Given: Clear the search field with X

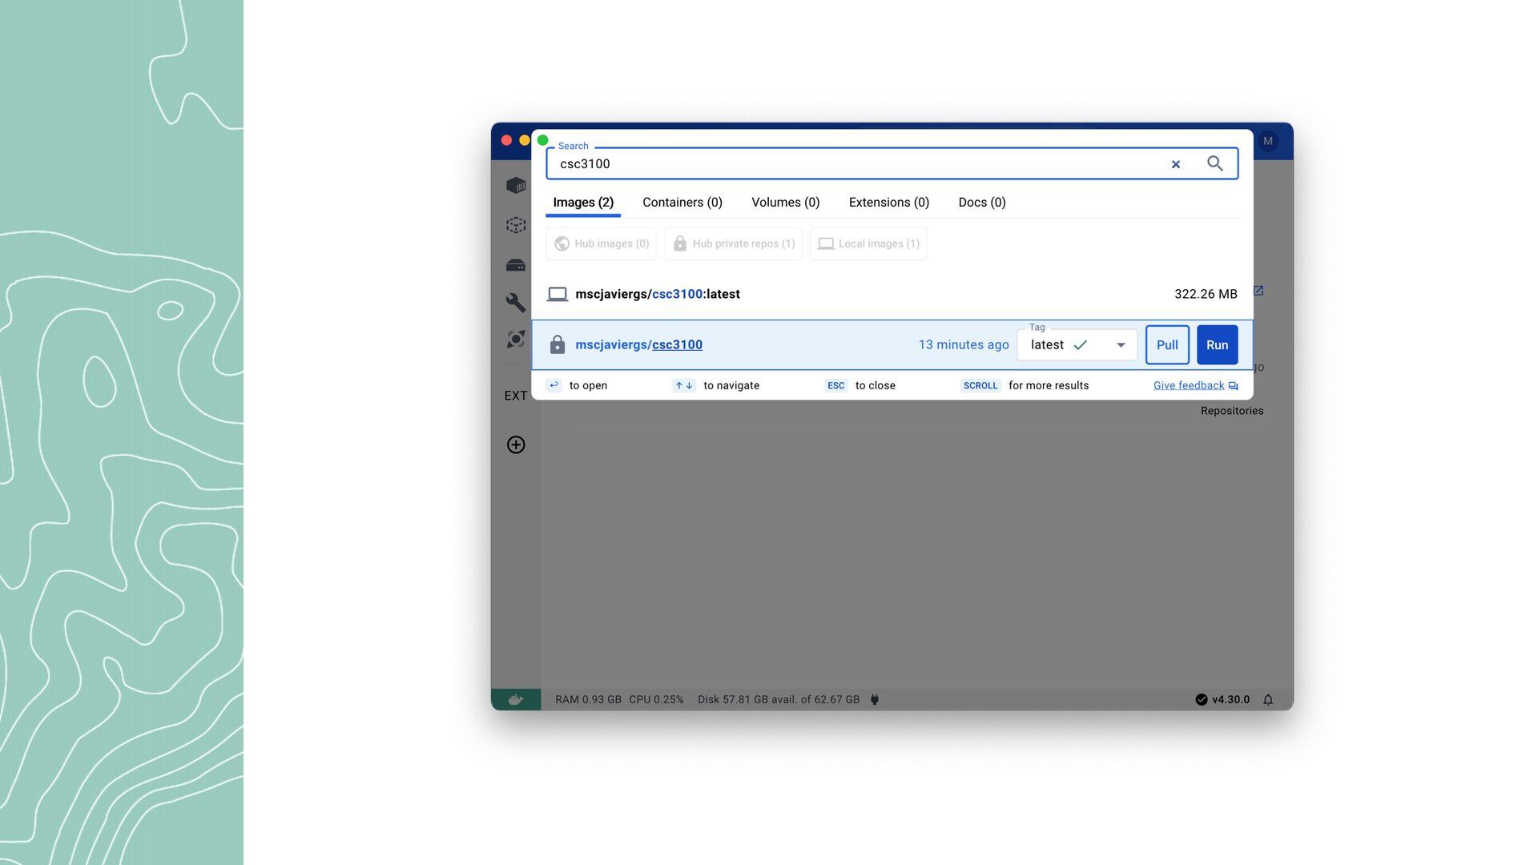Looking at the screenshot, I should pos(1176,164).
